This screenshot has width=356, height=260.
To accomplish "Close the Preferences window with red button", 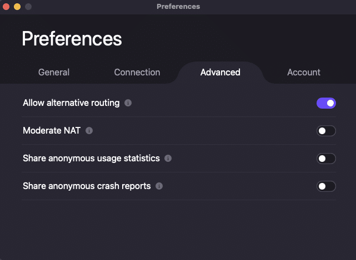I will [x=6, y=7].
